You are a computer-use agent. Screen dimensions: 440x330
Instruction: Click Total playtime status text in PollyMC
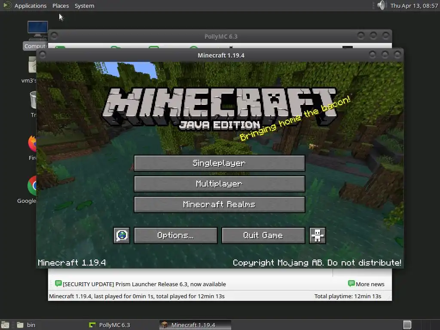pyautogui.click(x=348, y=296)
